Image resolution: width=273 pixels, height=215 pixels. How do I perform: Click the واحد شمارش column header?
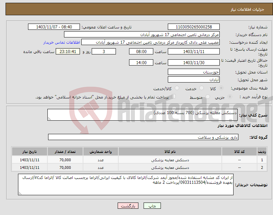click(x=101, y=152)
